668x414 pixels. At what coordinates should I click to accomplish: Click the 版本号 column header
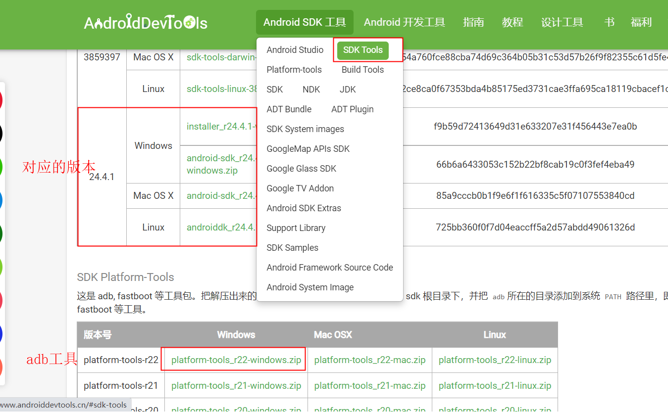(98, 335)
